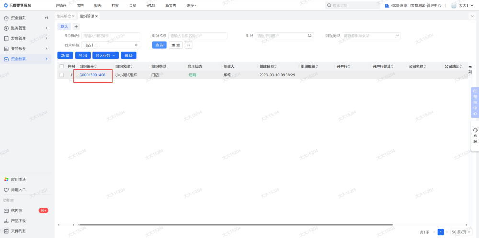The image size is (479, 238).
Task: Open filter settings icon beside 重置
Action: coord(188,45)
